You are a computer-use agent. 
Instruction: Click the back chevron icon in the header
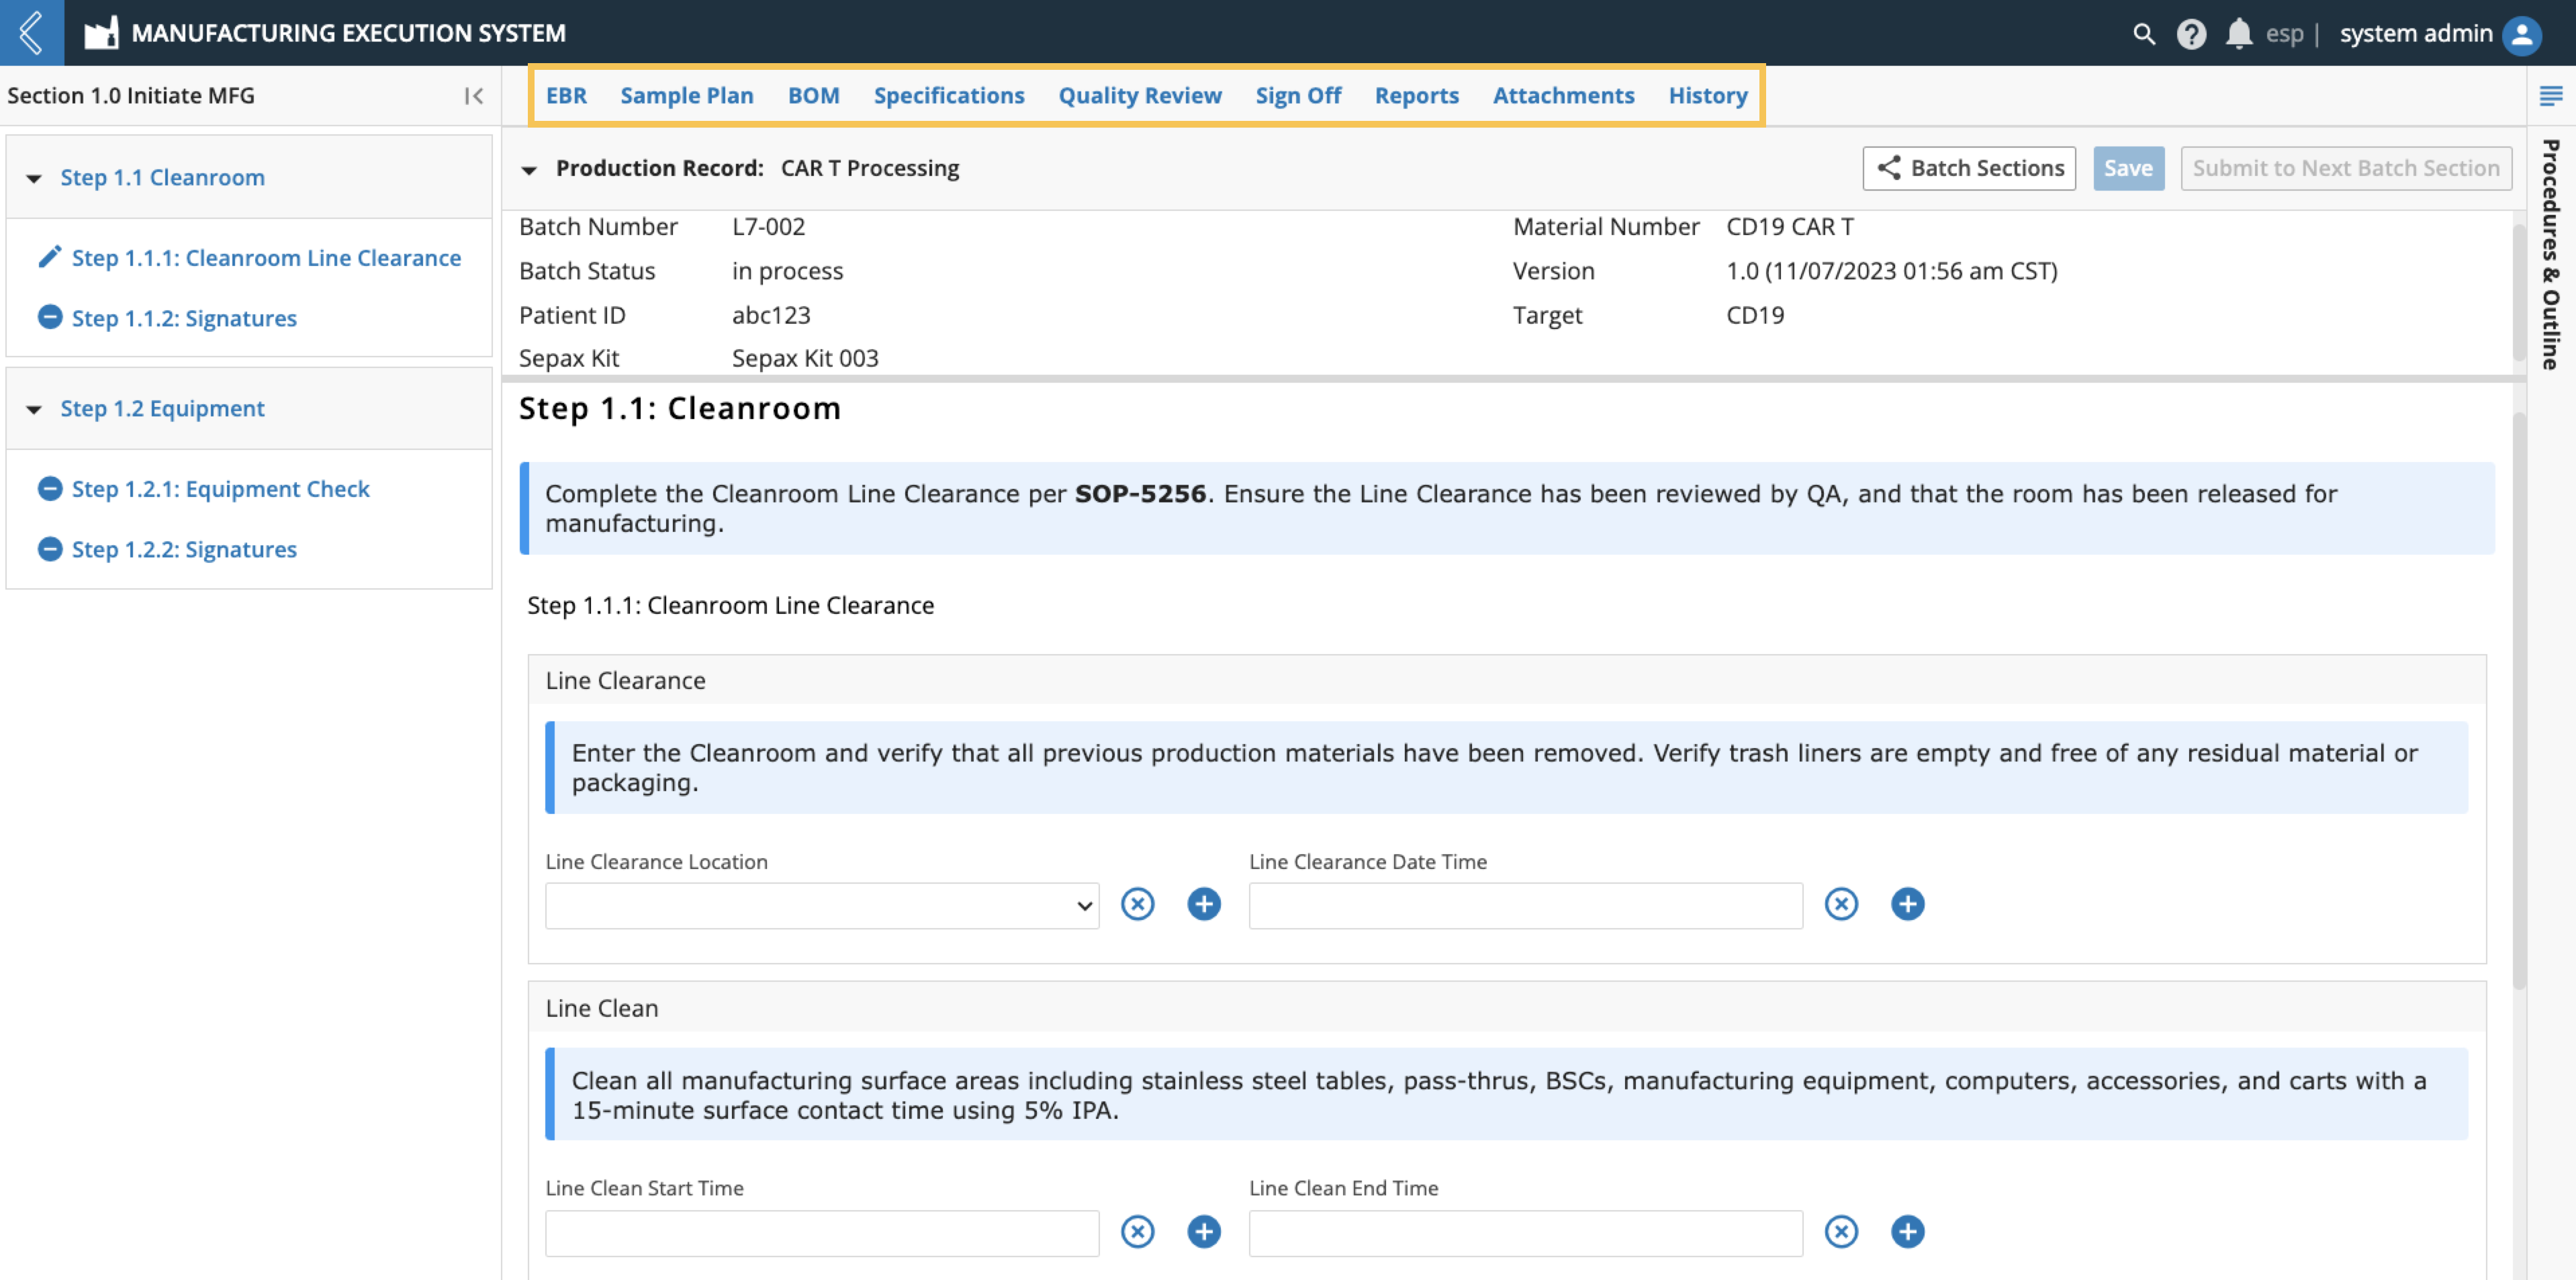point(31,32)
